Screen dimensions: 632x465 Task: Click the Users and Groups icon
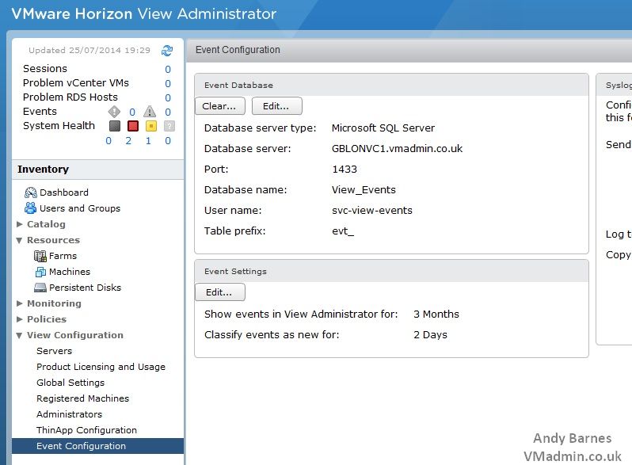[30, 208]
